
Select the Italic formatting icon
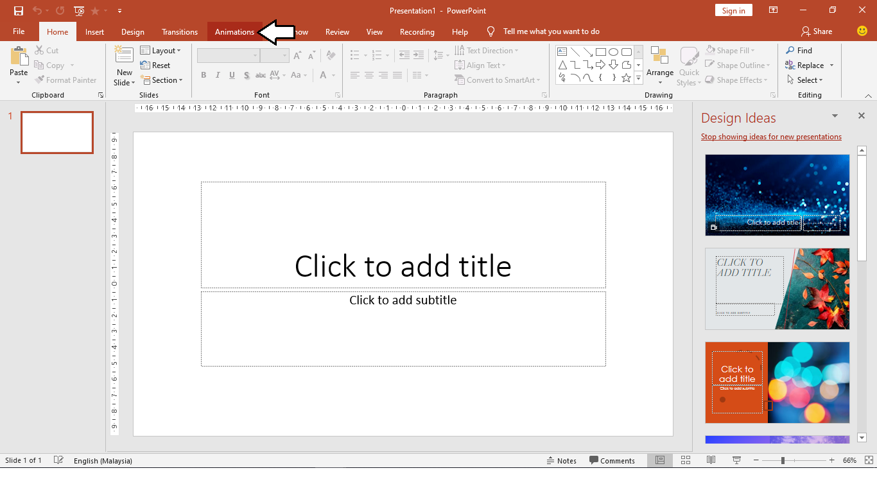(218, 75)
